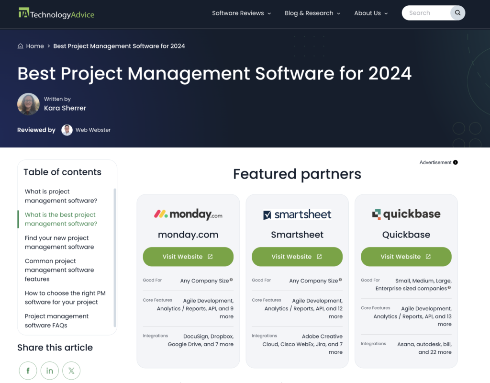
Task: Click info icon next to monday.com company size
Action: point(231,280)
